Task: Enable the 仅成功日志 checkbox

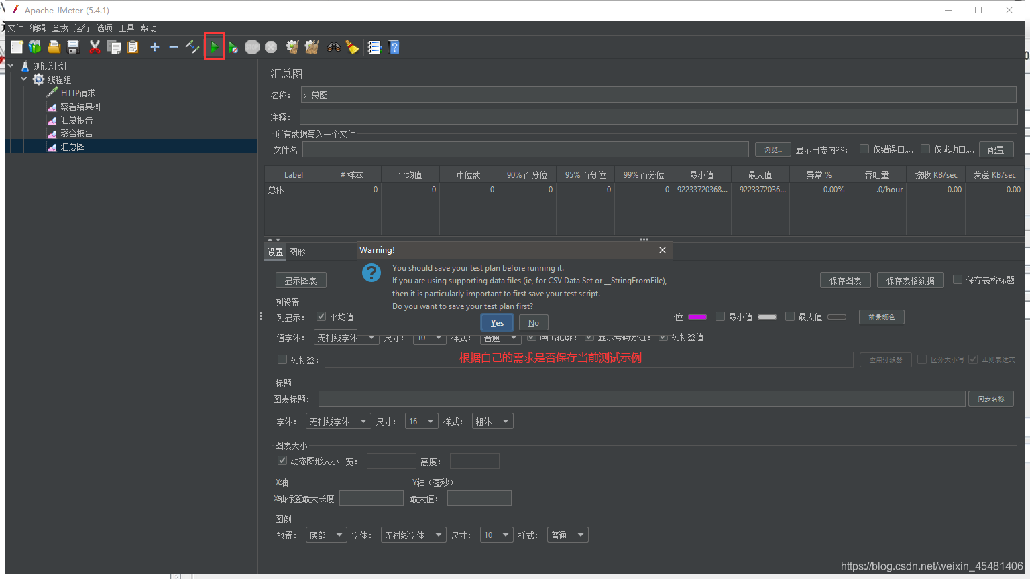Action: tap(925, 149)
